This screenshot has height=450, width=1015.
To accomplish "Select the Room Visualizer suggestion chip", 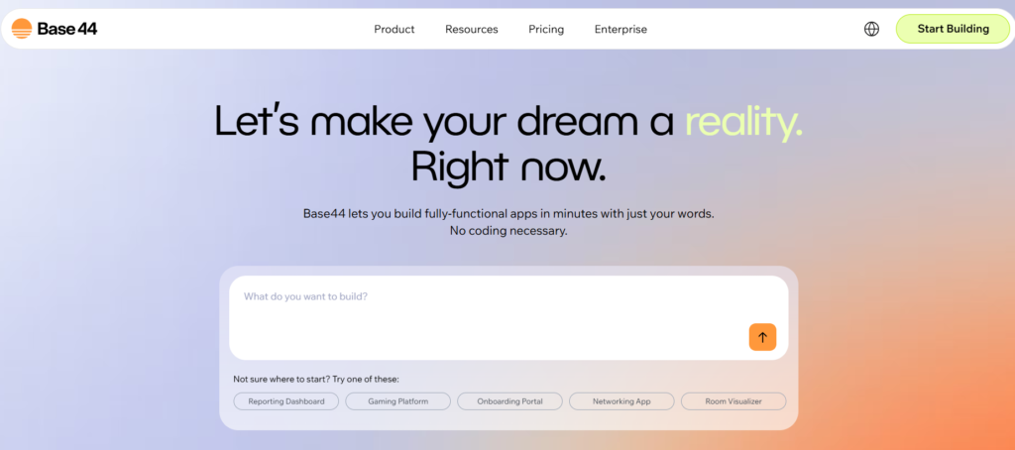I will pyautogui.click(x=733, y=401).
